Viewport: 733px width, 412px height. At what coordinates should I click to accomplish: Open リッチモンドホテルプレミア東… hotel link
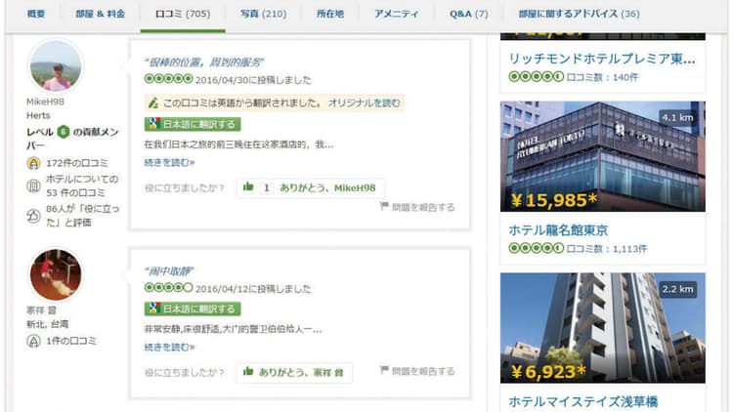coord(602,59)
